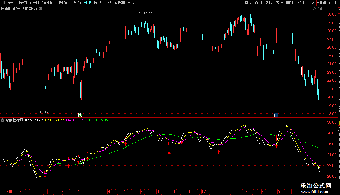This screenshot has width=340, height=195.
Task: Click the MA5: 20.72 label
Action: pos(34,120)
